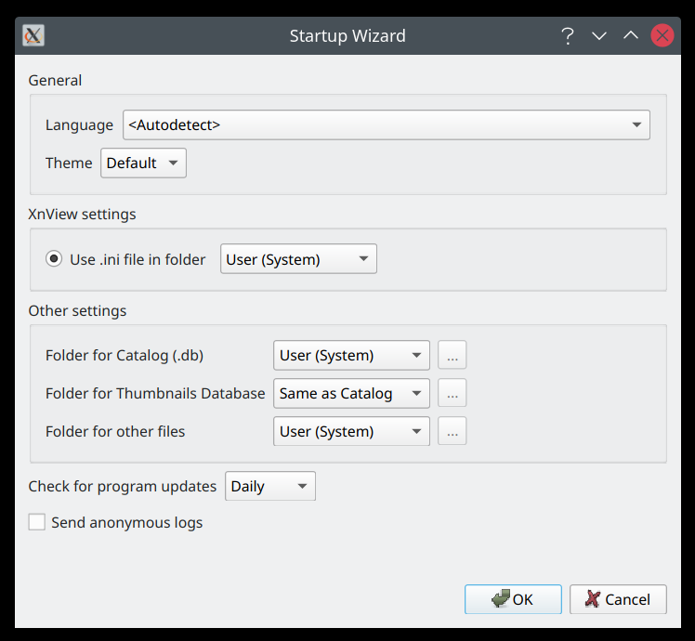Click the minimize down-chevron icon
Screen dimensions: 695x641
pos(599,36)
